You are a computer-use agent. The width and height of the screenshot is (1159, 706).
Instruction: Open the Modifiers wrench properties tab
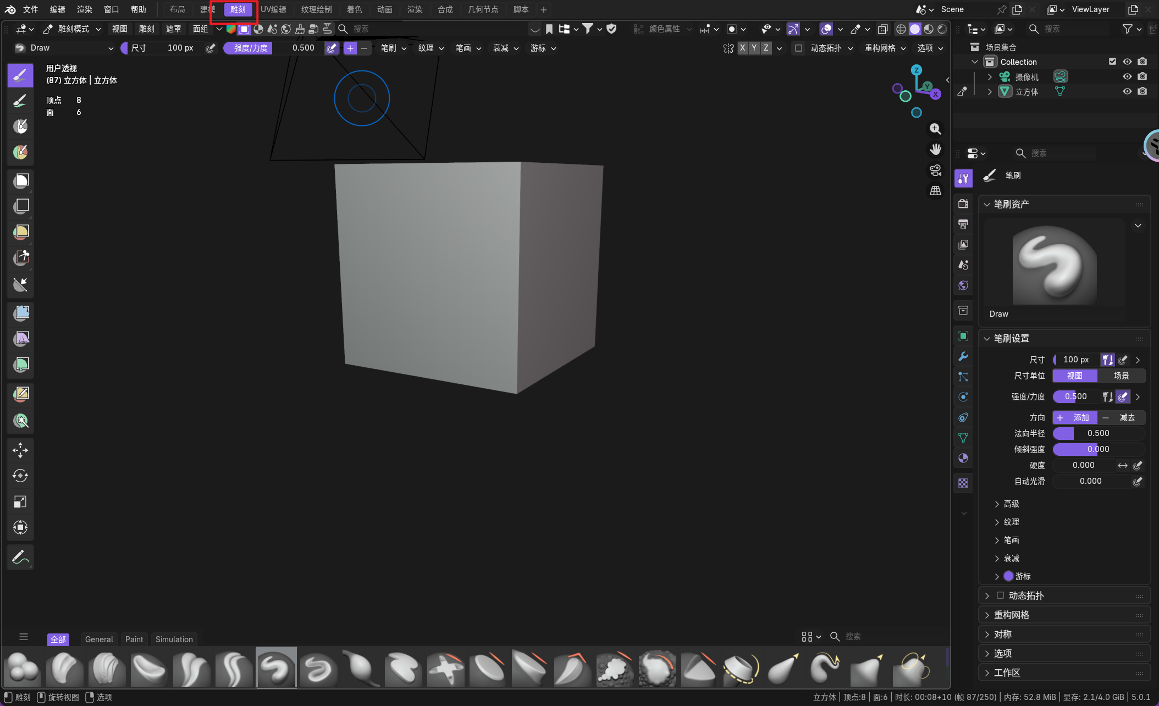963,356
